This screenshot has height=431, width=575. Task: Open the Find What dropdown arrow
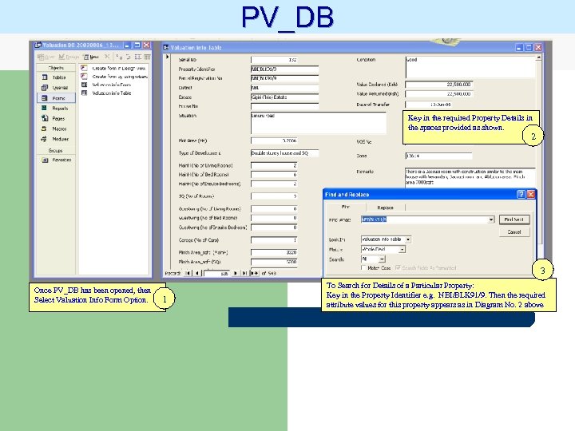pos(490,219)
